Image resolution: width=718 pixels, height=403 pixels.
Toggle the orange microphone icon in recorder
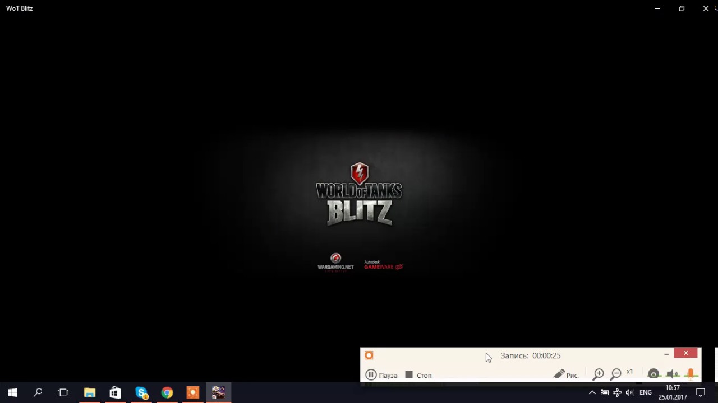point(691,374)
